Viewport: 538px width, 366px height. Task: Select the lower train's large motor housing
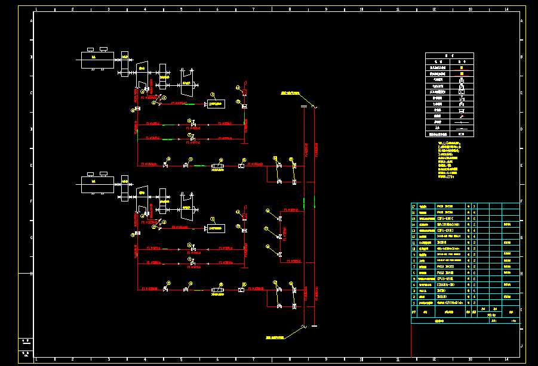click(97, 185)
